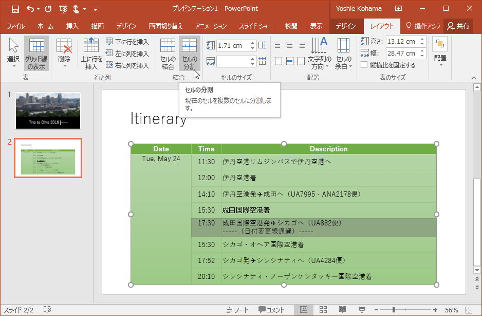Switch to Slide Sorter view icon
The width and height of the screenshot is (482, 316).
pyautogui.click(x=323, y=310)
